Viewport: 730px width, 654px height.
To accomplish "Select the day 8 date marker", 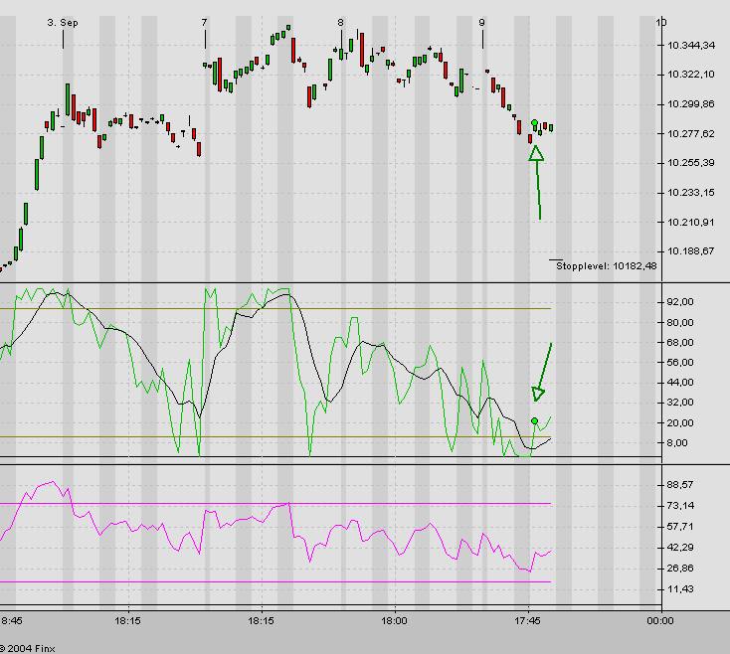I will (340, 22).
